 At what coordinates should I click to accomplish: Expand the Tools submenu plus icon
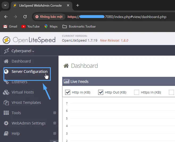click(55, 113)
